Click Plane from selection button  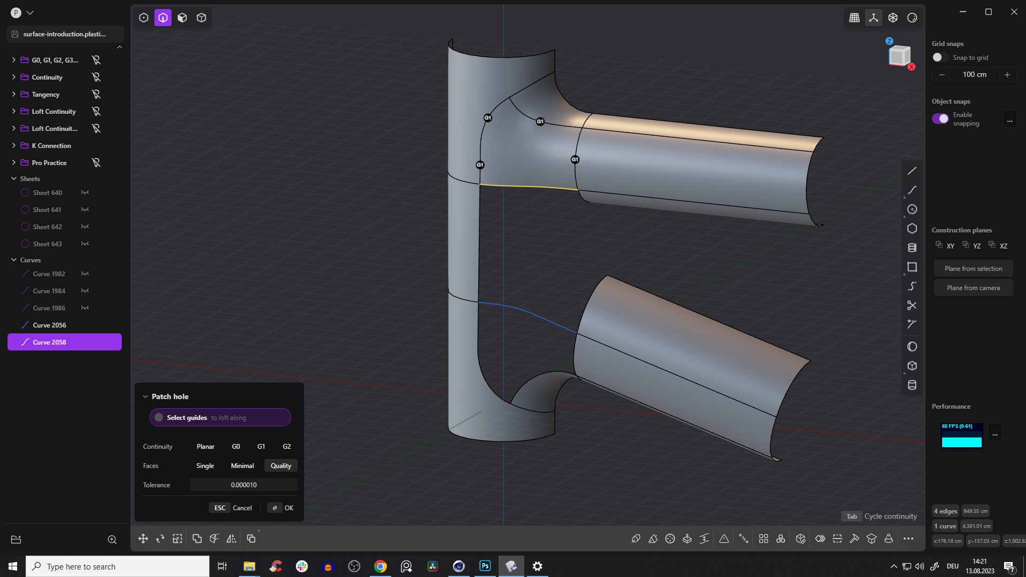[973, 269]
